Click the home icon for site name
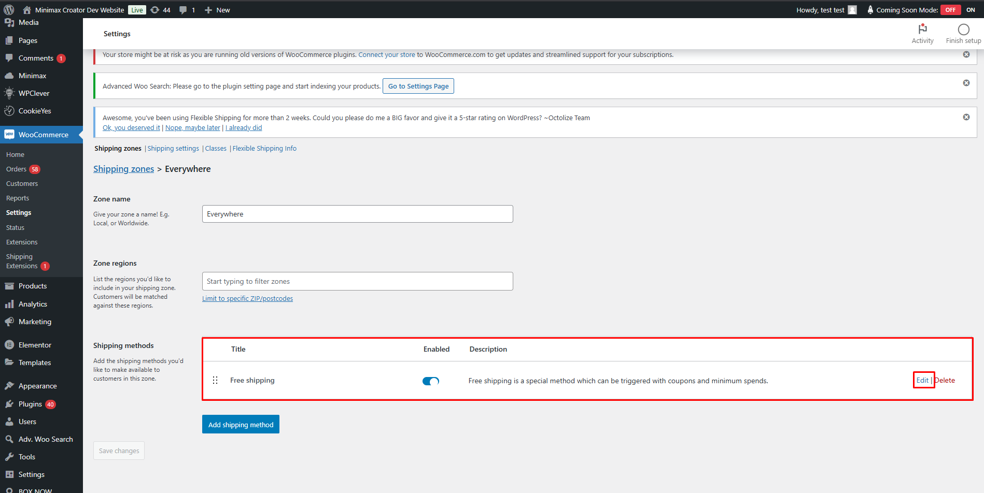This screenshot has height=493, width=984. pyautogui.click(x=27, y=10)
